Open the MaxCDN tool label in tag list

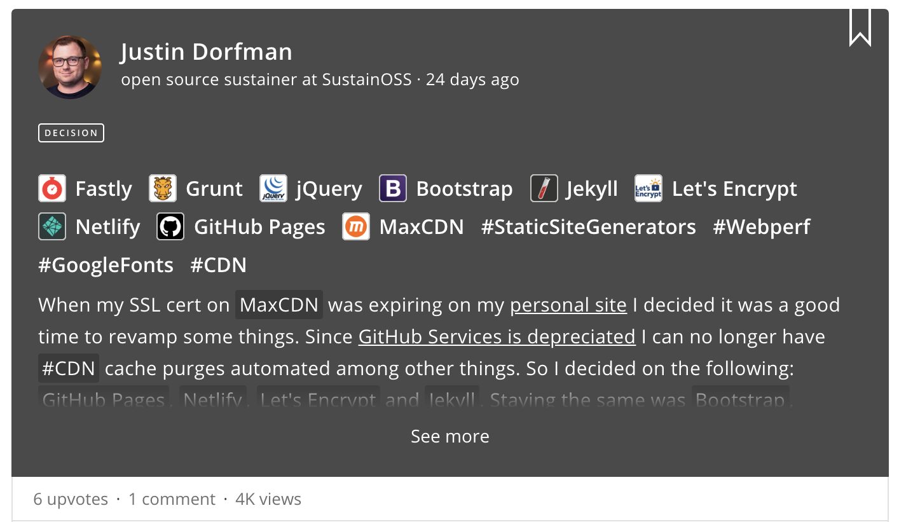point(422,227)
